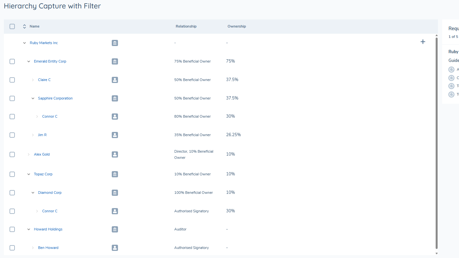Tick the checkbox for Jim R
This screenshot has width=459, height=258.
[12, 135]
